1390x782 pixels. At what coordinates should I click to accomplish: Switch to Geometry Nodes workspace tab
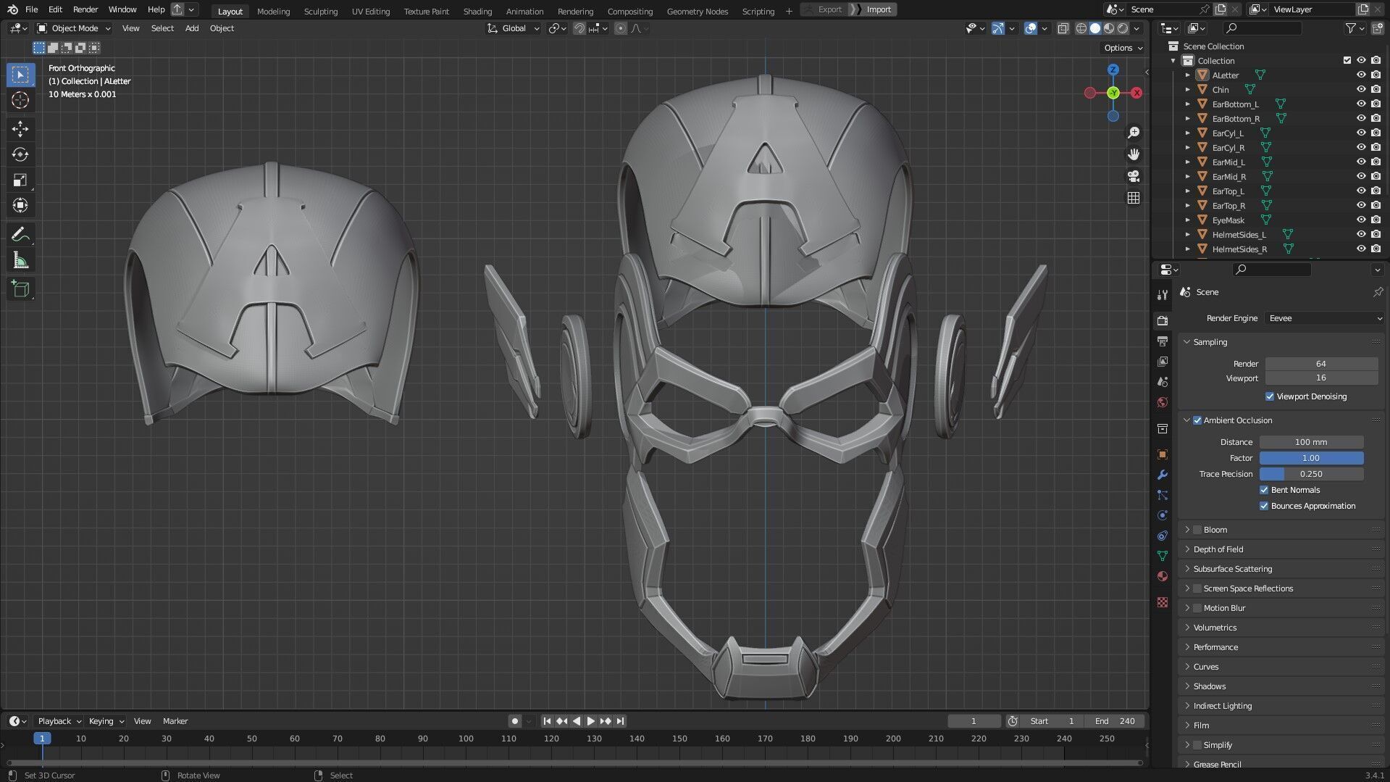pos(697,11)
